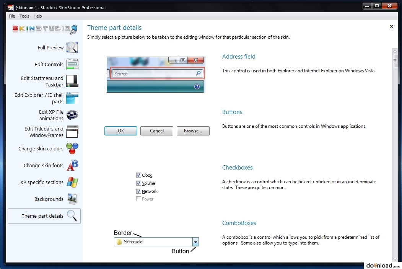This screenshot has height=269, width=402.
Task: Minimize the SkinStudio window
Action: (367, 6)
